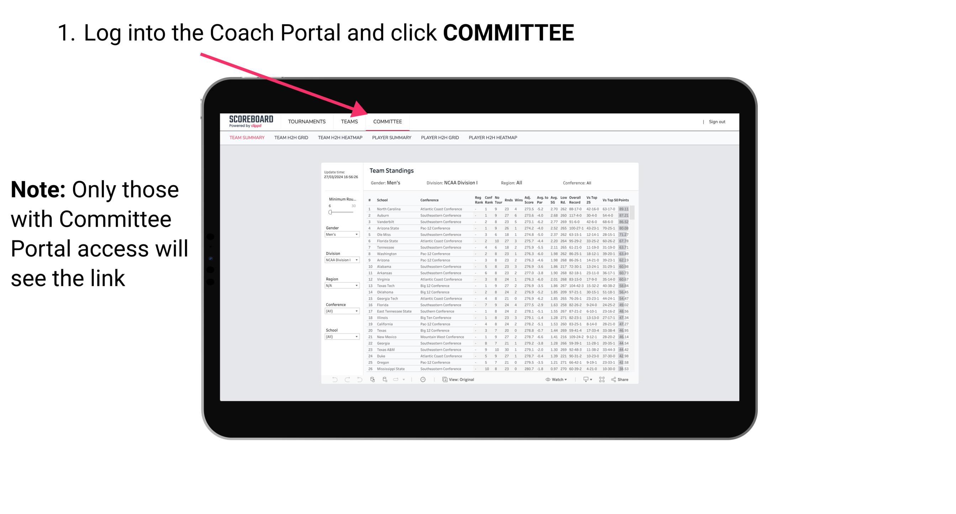Click the download/export icon

[x=584, y=380]
